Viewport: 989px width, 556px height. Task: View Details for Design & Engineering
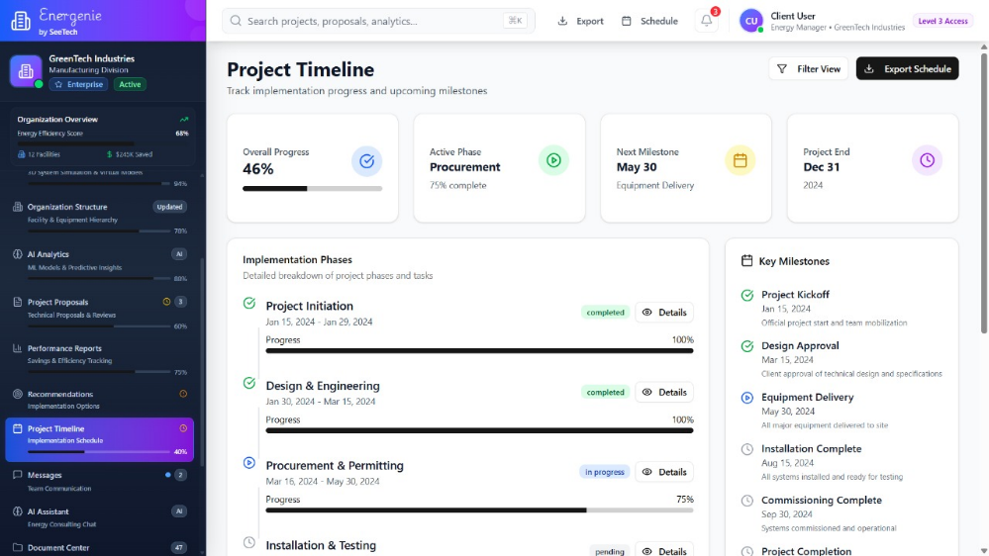664,392
